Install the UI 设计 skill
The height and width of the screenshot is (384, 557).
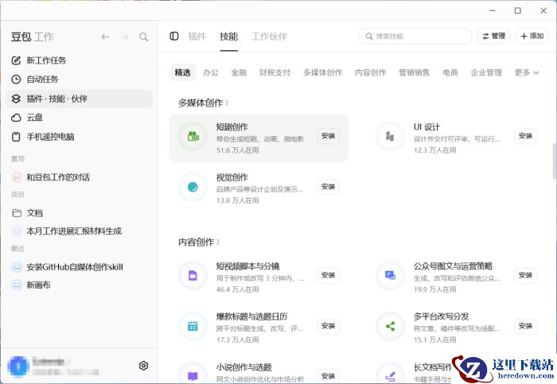525,136
